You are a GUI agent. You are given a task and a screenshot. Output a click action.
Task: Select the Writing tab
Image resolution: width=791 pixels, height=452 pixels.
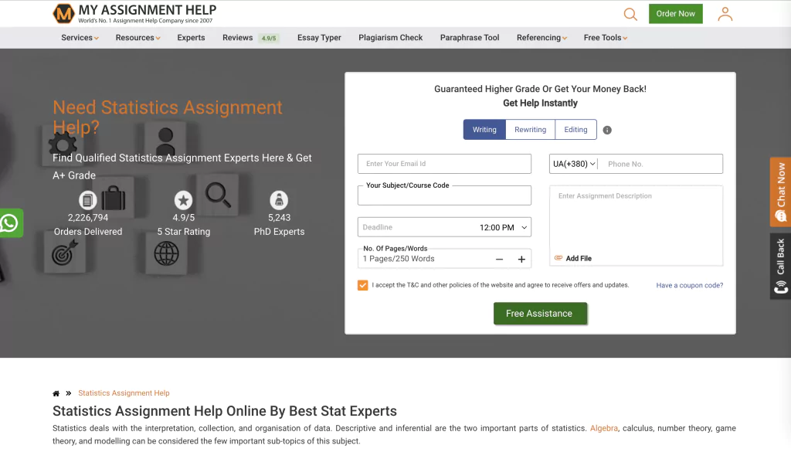coord(484,130)
